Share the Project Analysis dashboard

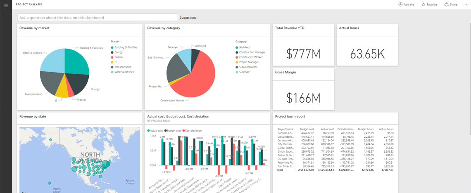[x=451, y=5]
